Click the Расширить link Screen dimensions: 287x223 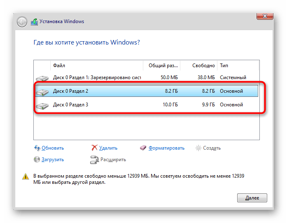pyautogui.click(x=113, y=160)
